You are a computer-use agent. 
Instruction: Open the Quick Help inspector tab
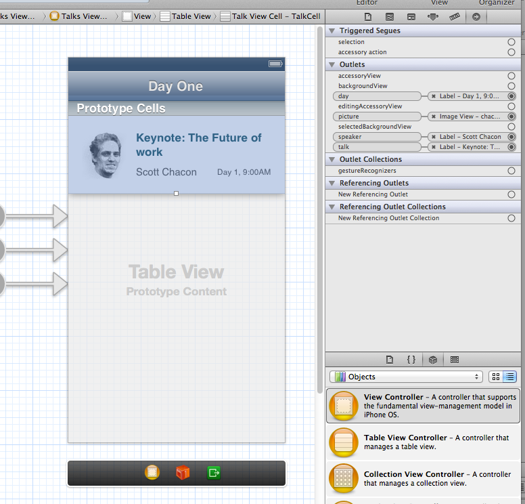pyautogui.click(x=390, y=17)
